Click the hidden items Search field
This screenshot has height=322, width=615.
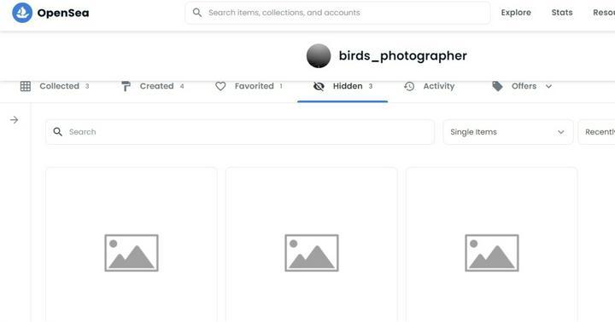pos(240,132)
